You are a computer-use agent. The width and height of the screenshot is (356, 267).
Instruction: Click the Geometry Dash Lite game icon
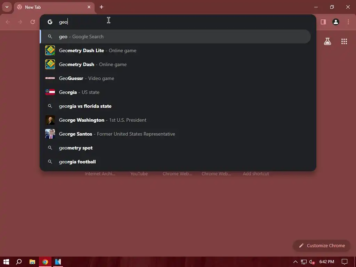point(50,50)
